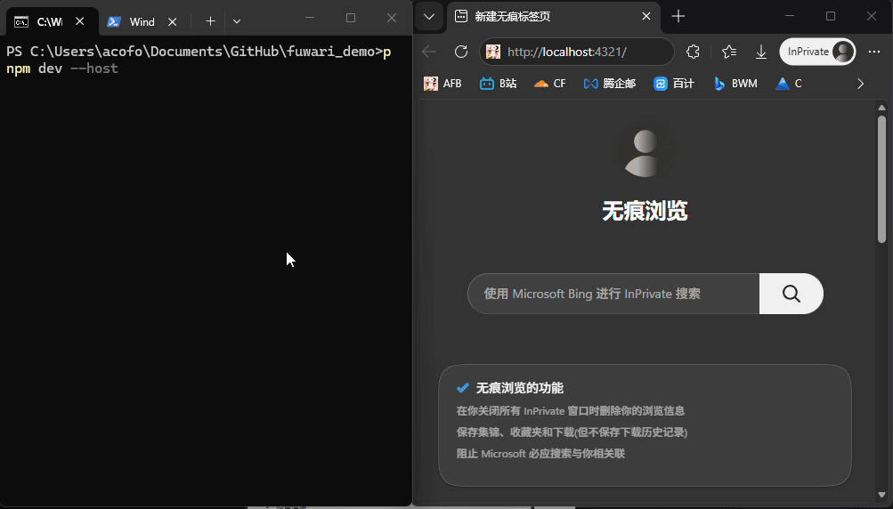This screenshot has height=509, width=893.
Task: Go back in the browser
Action: tap(429, 52)
